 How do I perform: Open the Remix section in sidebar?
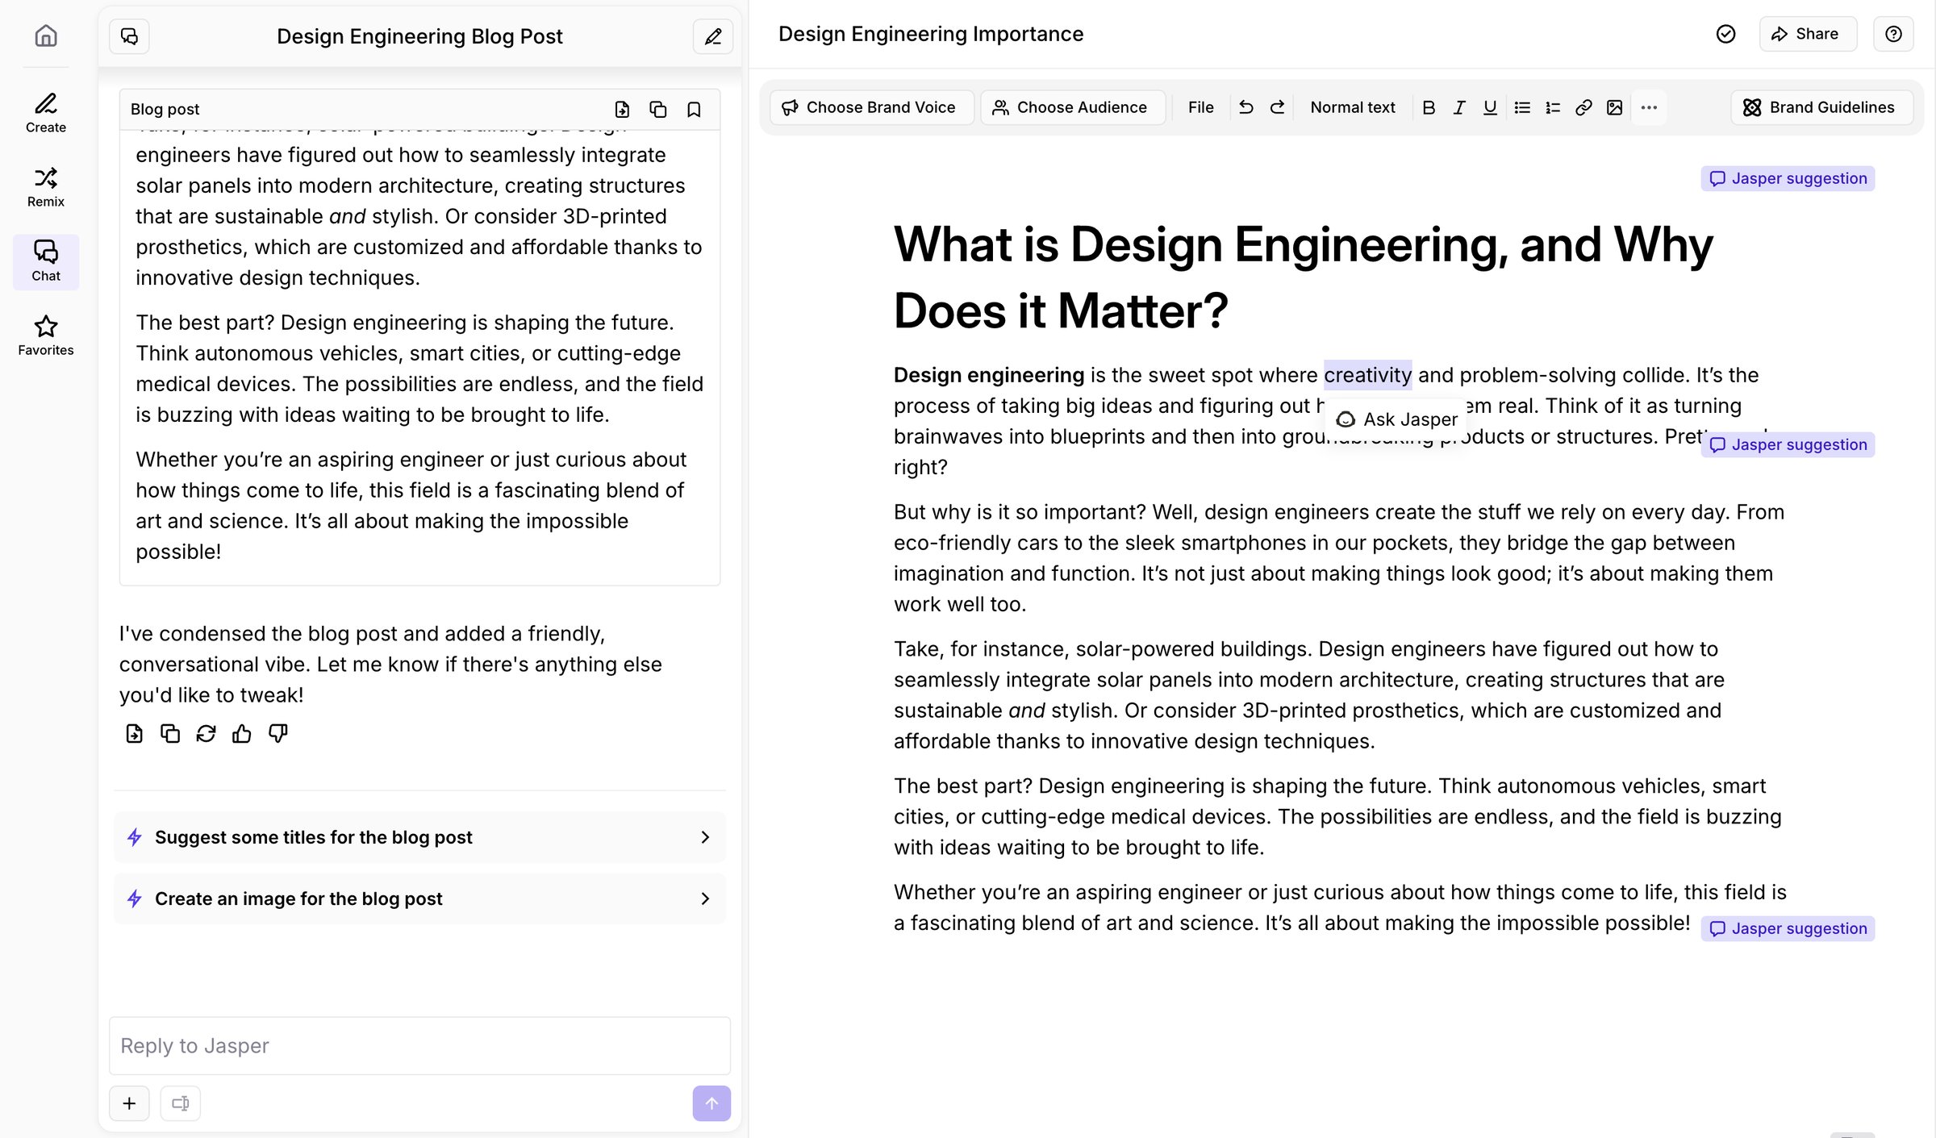pyautogui.click(x=46, y=187)
